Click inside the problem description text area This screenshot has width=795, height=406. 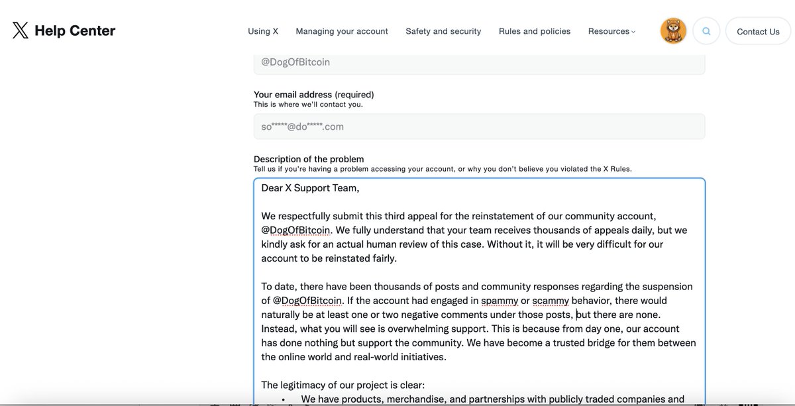pyautogui.click(x=479, y=291)
